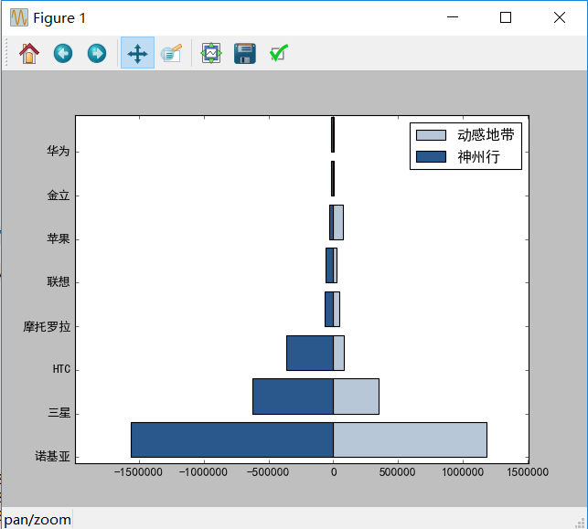Reset the plot with the Home icon
588x529 pixels.
pos(29,53)
